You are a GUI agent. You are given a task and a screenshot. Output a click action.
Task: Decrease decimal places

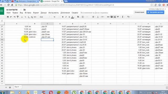click(x=29, y=17)
